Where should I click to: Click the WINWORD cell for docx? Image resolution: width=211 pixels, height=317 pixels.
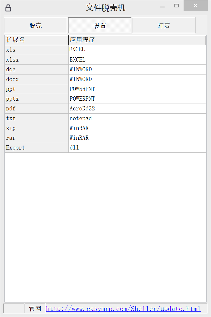click(x=137, y=79)
